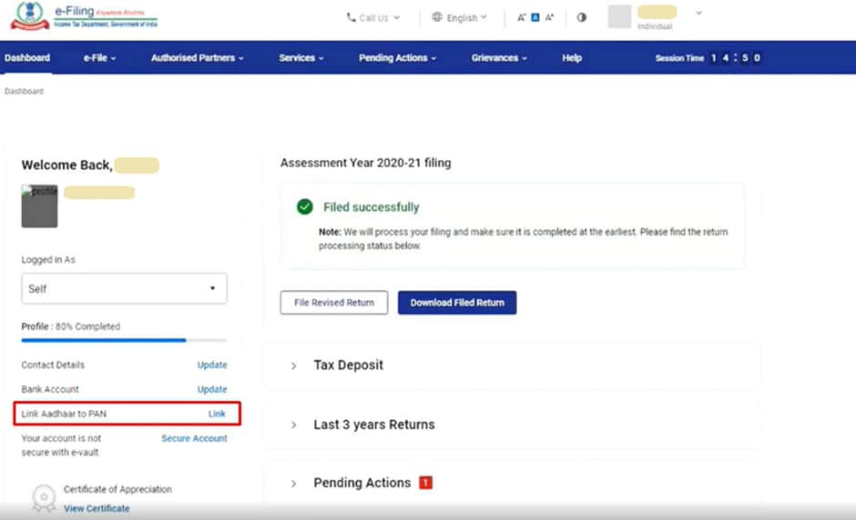
Task: Click the e-Filing portal logo
Action: tap(84, 16)
